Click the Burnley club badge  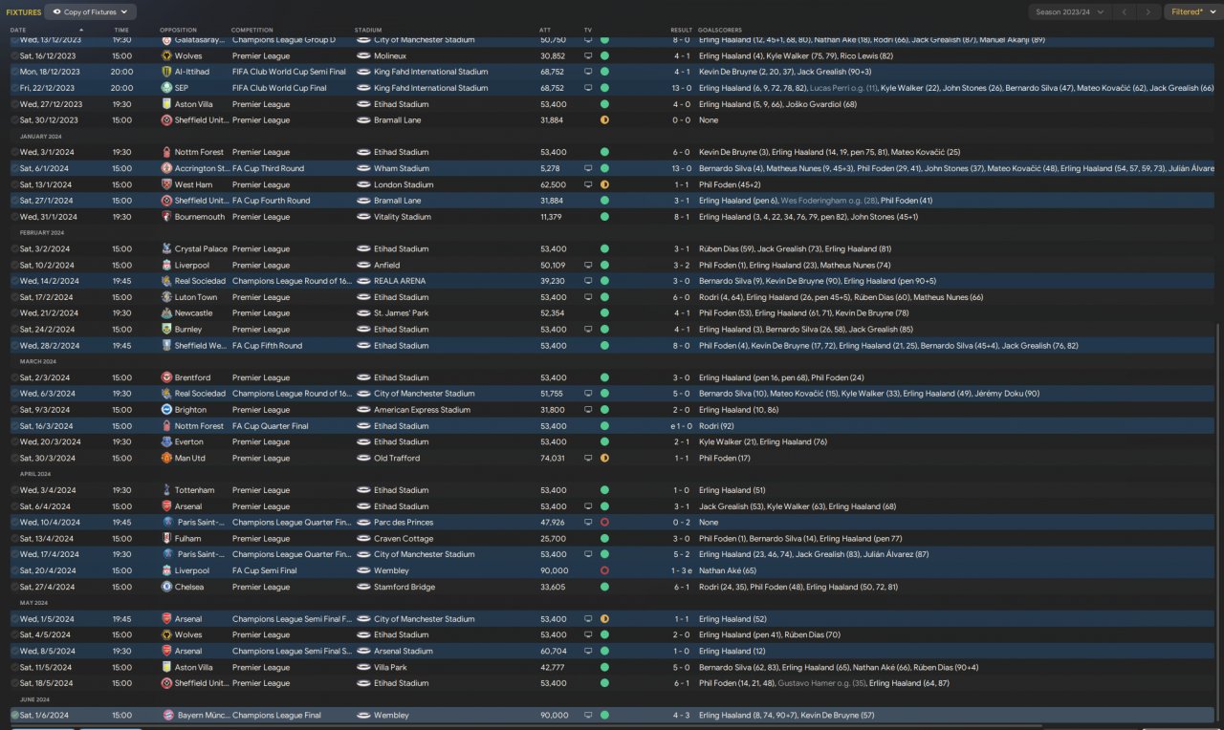(167, 330)
